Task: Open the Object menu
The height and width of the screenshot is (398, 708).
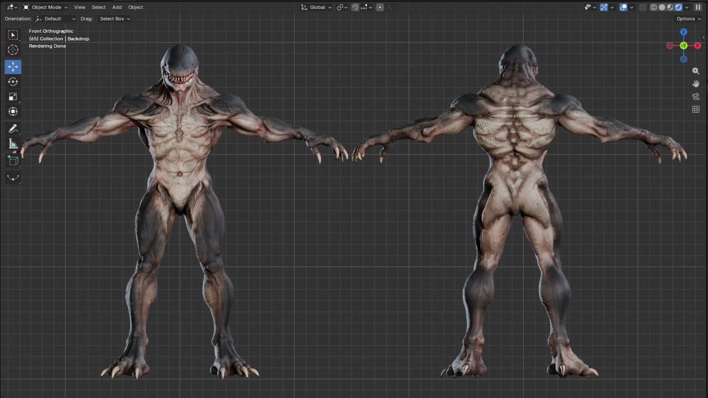Action: [x=136, y=7]
